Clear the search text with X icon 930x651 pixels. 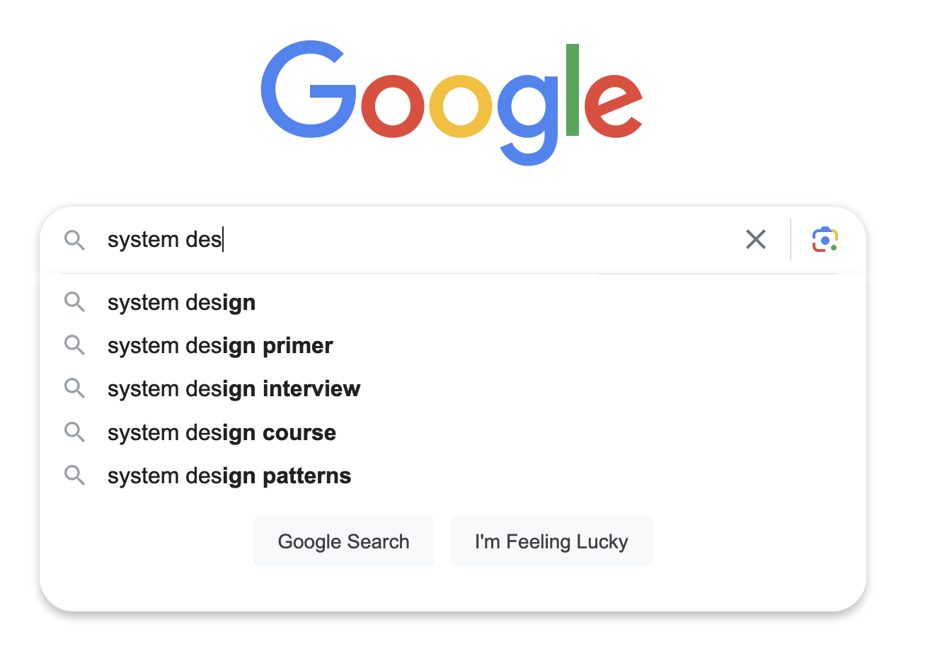756,239
